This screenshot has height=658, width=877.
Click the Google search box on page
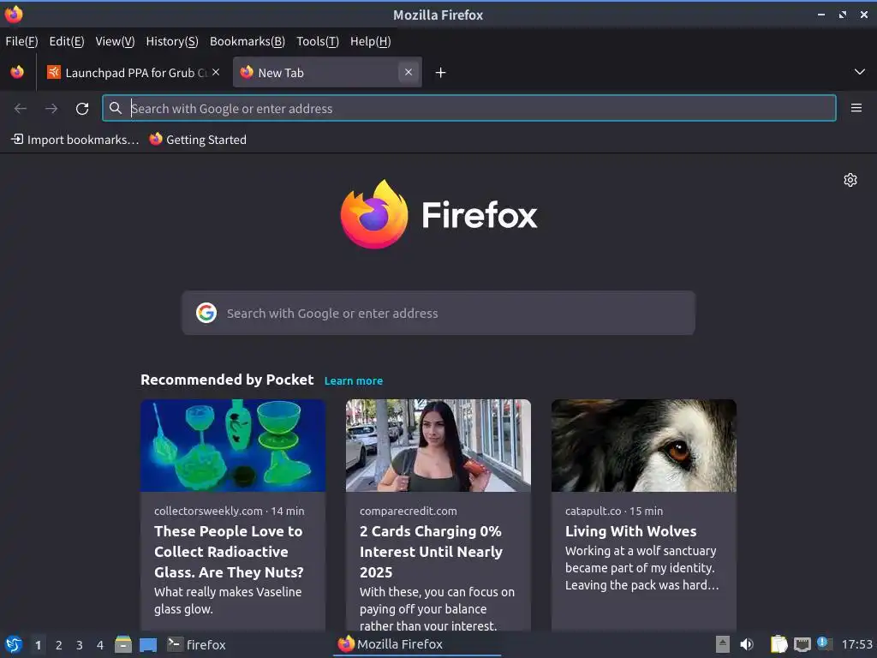438,313
